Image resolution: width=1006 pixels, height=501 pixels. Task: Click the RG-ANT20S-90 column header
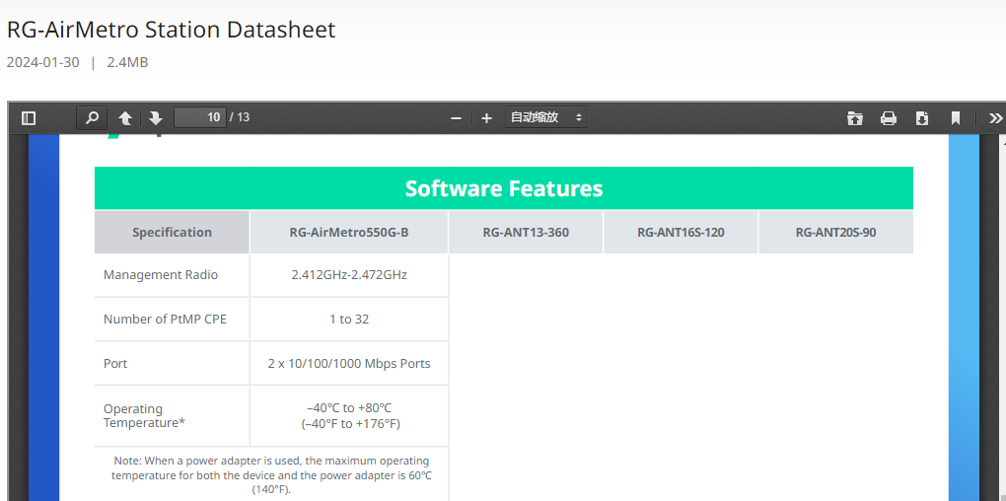(836, 232)
